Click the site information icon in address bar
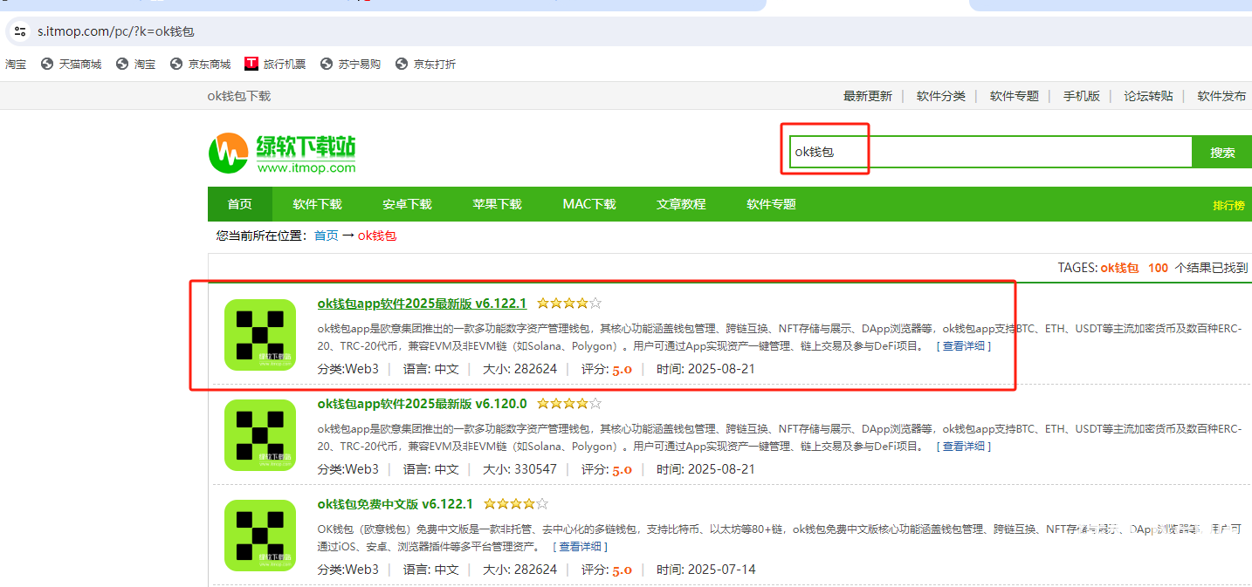Screen dimensions: 1252x587 (20, 31)
